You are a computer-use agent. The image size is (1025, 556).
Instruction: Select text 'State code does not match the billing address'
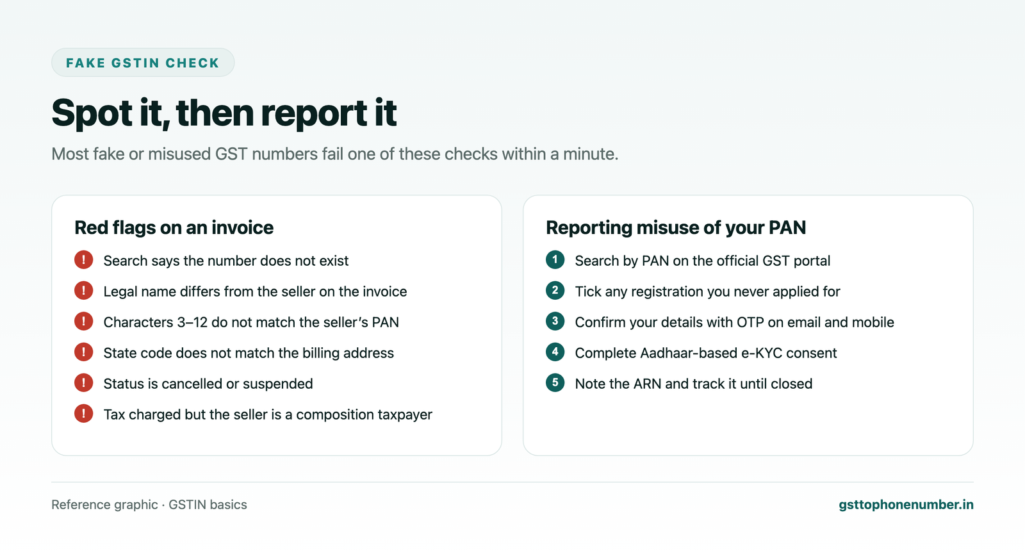pyautogui.click(x=249, y=353)
